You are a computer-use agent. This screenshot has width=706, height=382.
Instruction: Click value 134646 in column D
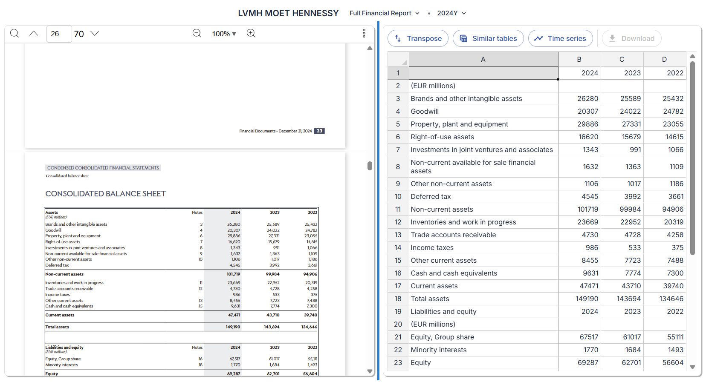[x=665, y=299]
